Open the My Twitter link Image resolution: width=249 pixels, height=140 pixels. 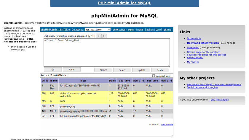tap(193, 62)
